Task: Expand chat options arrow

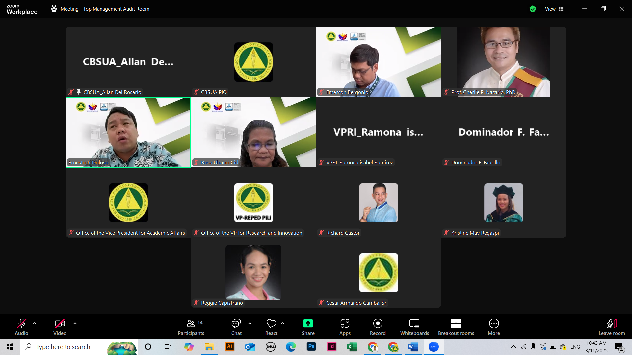Action: coord(250,323)
